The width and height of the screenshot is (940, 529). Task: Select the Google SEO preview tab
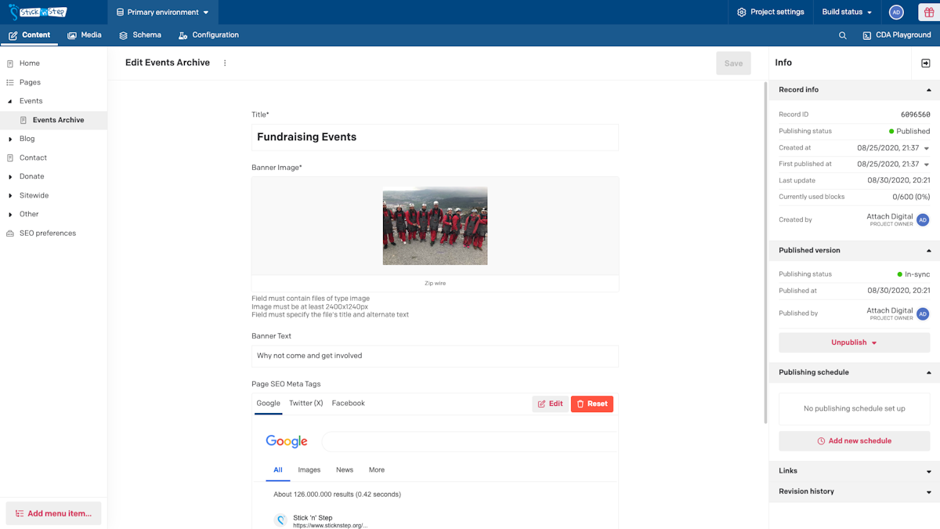pyautogui.click(x=268, y=404)
